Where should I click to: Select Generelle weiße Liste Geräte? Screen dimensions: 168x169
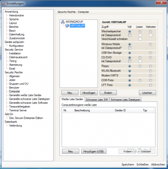pos(25,95)
